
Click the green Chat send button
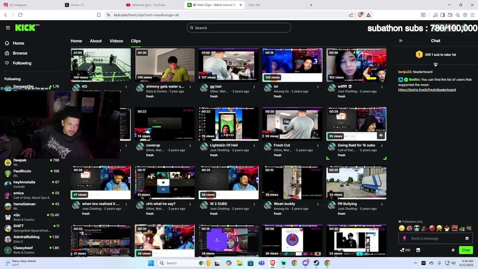pos(466,250)
